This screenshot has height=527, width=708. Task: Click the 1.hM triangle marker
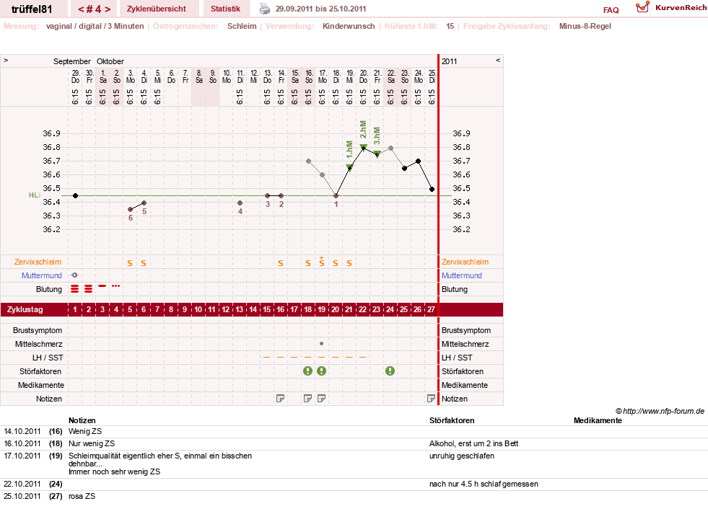coord(349,167)
